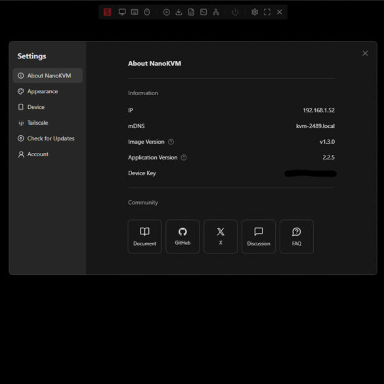Screen dimensions: 384x384
Task: Click the mDNS value kvm-2489.local
Action: [x=315, y=126]
